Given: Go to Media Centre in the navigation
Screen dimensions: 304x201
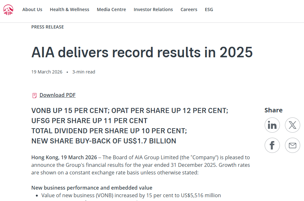Looking at the screenshot, I should pos(111,9).
